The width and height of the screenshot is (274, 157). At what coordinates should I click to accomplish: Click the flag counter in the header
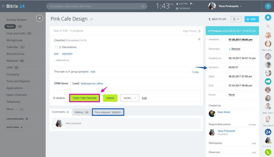[192, 4]
